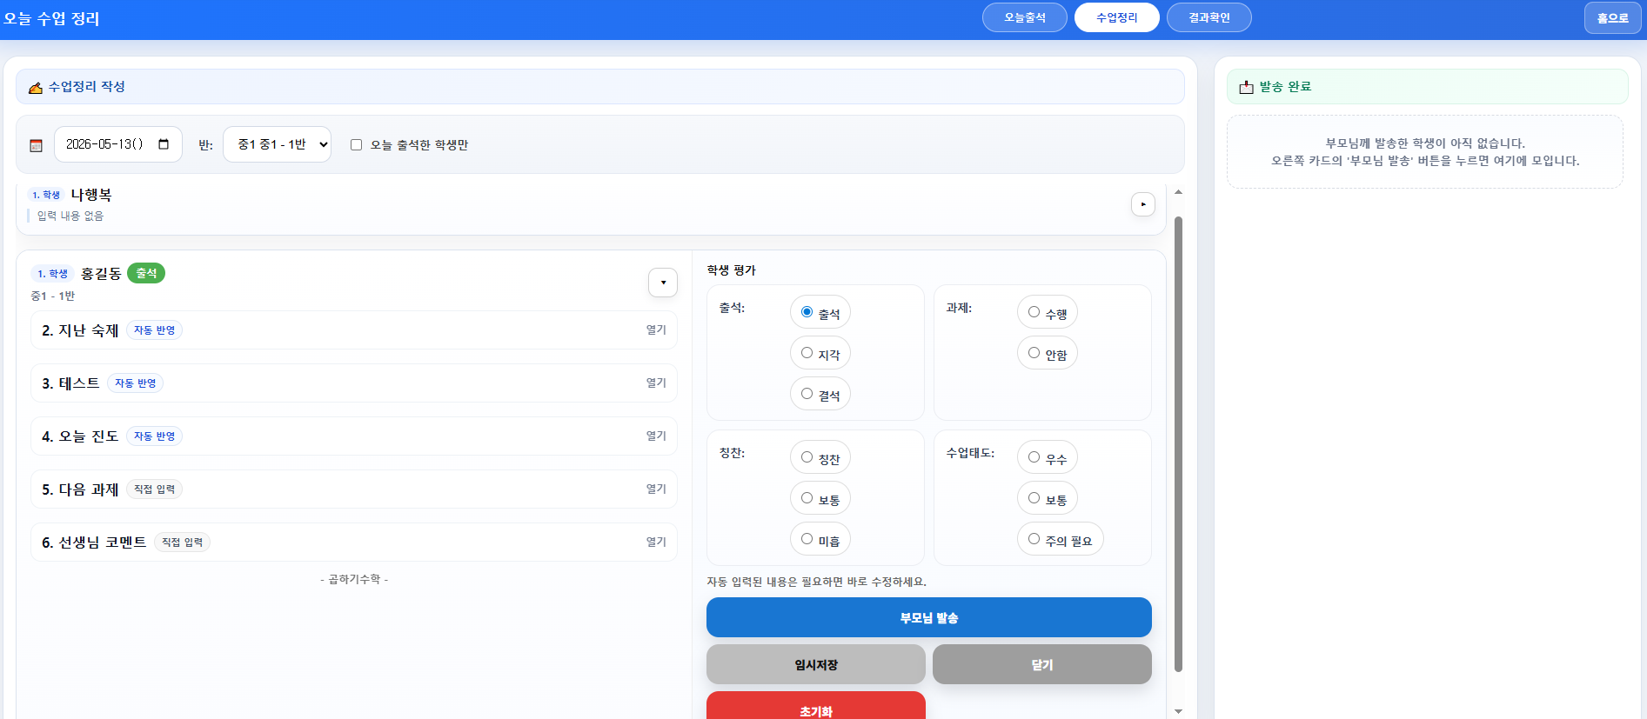The image size is (1647, 719).
Task: Open the 3. 테스트 section
Action: coord(354,383)
